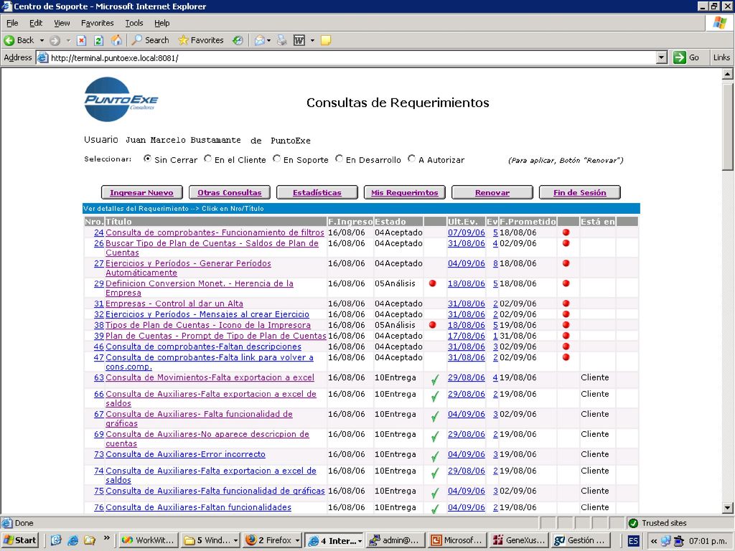Open requirement number 63 link

pyautogui.click(x=98, y=377)
